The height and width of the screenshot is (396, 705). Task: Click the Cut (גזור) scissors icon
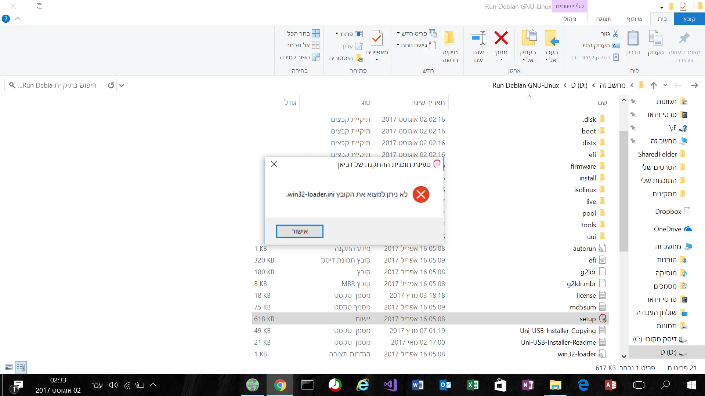[615, 34]
